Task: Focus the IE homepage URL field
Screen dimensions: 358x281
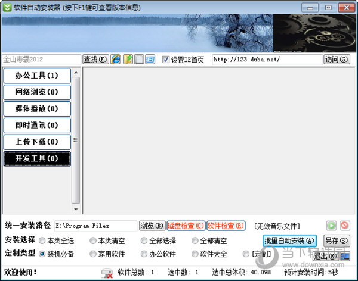Action: point(267,60)
